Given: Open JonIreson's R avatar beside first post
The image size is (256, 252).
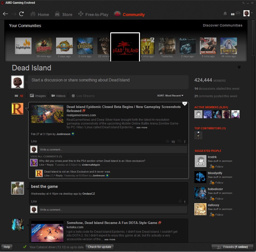Looking at the screenshot, I should pos(18,109).
